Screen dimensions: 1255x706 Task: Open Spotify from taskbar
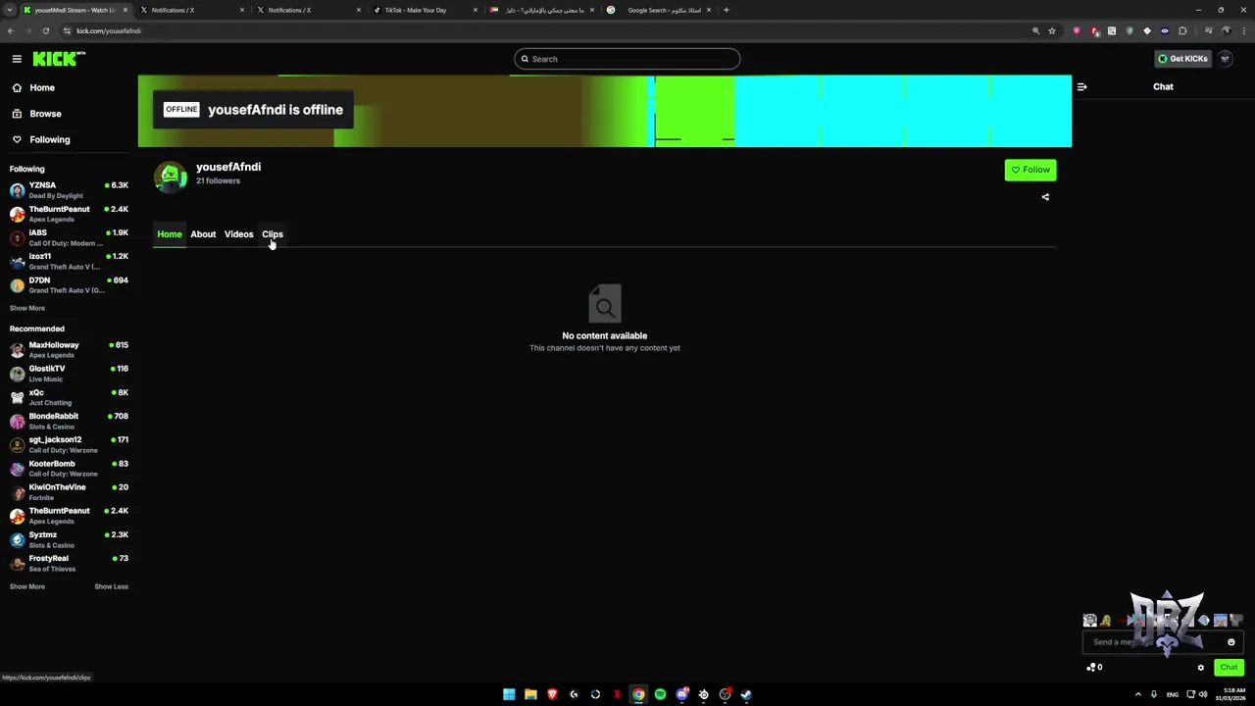660,694
